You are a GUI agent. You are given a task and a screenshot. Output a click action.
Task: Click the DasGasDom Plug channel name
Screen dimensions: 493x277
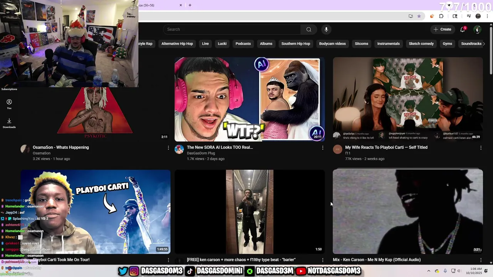click(201, 153)
